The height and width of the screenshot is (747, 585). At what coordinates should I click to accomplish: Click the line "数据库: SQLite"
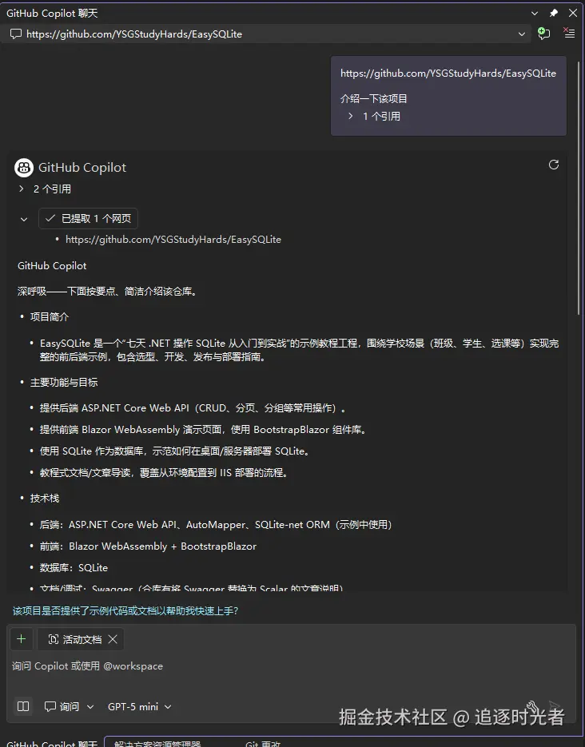coord(74,568)
